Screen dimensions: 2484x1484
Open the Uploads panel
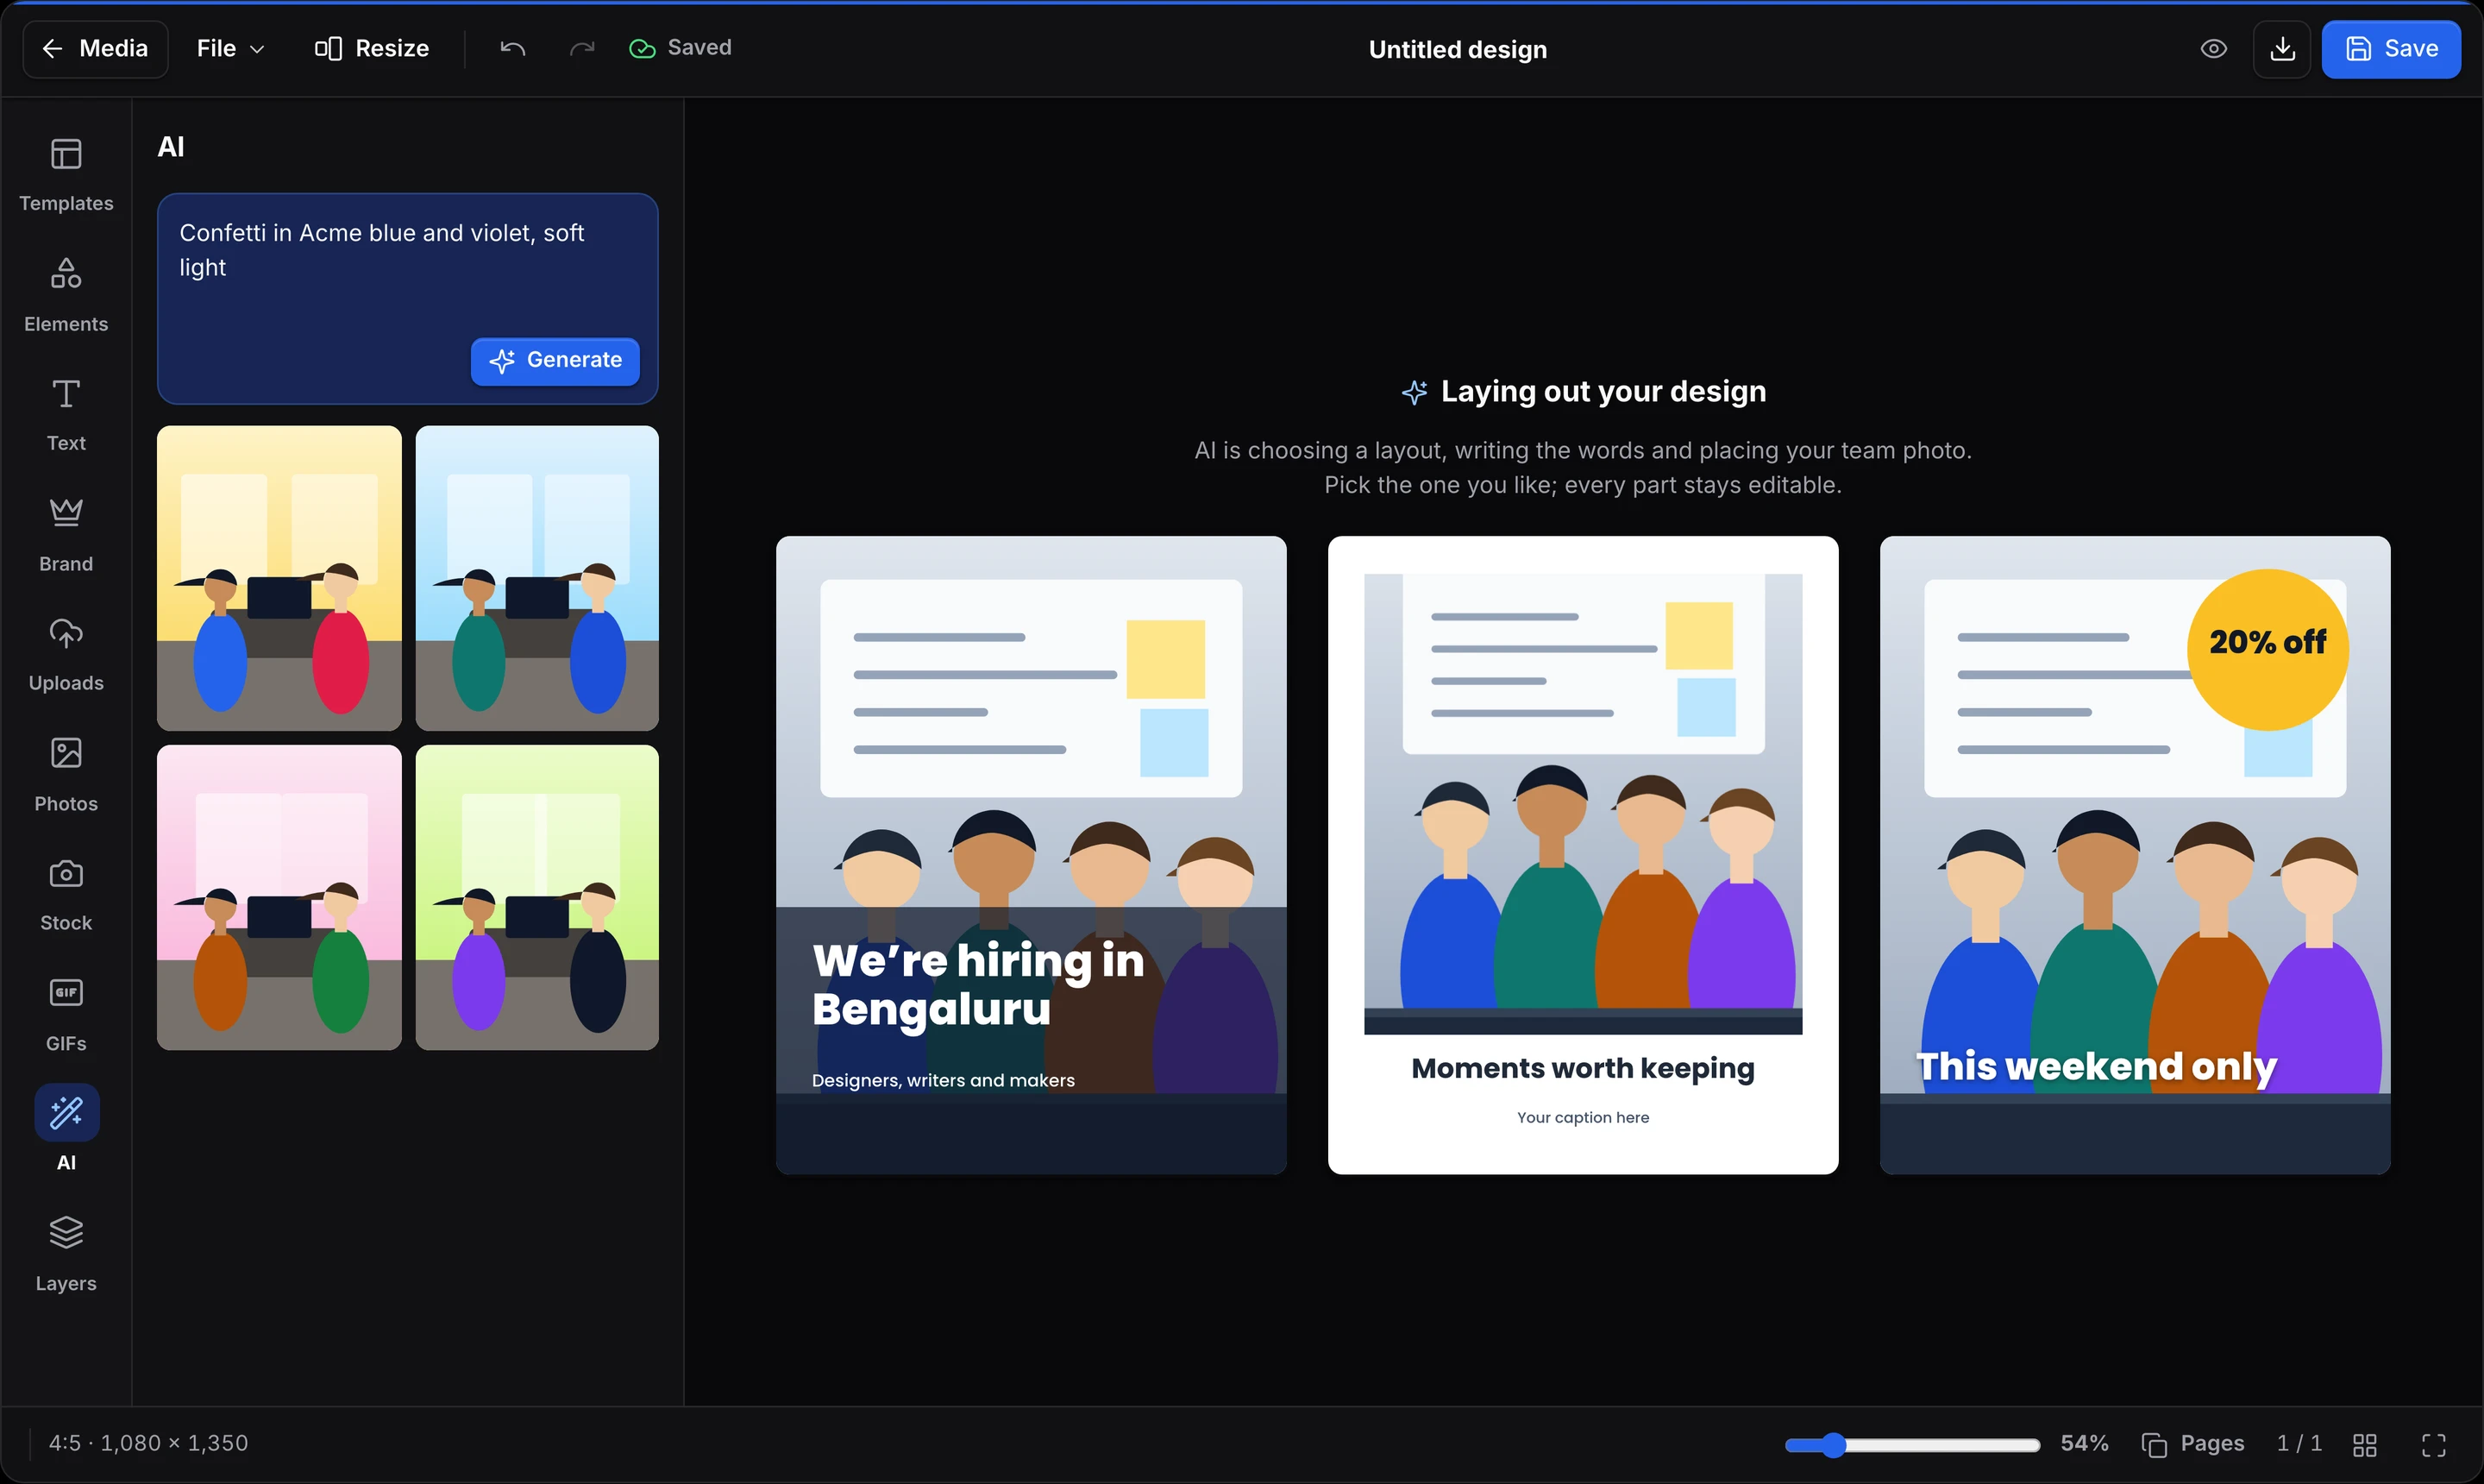[x=66, y=655]
